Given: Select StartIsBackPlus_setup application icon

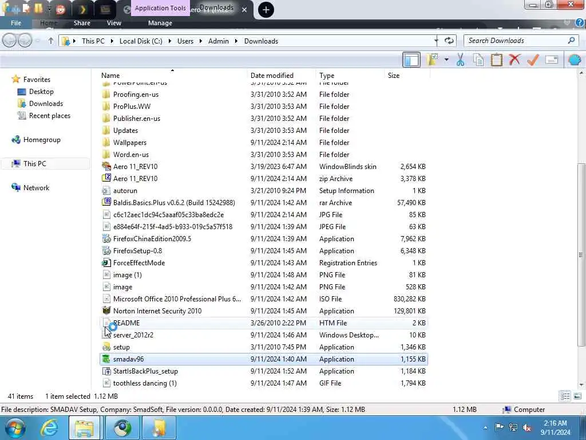Looking at the screenshot, I should tap(106, 371).
